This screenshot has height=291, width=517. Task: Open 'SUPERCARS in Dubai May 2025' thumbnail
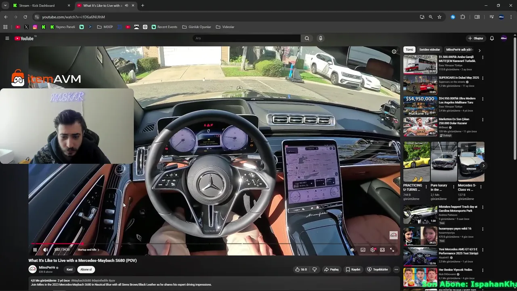(420, 85)
